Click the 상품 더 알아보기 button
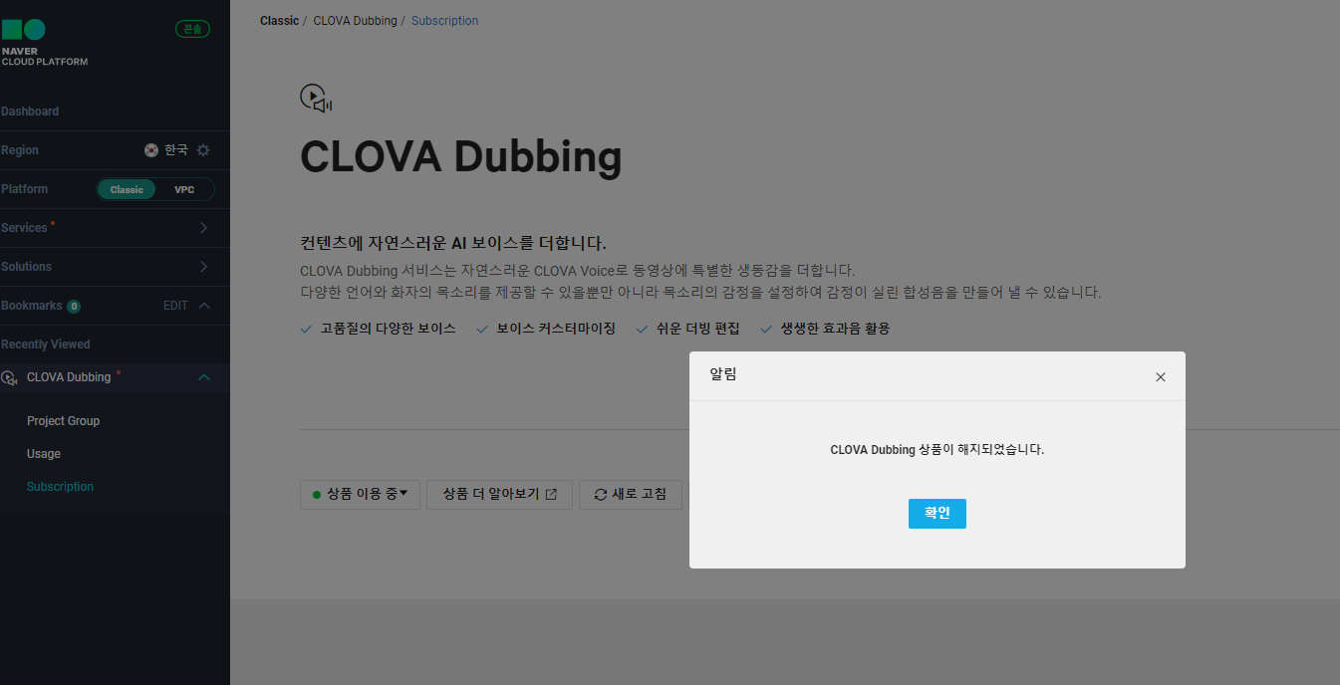 click(x=500, y=494)
